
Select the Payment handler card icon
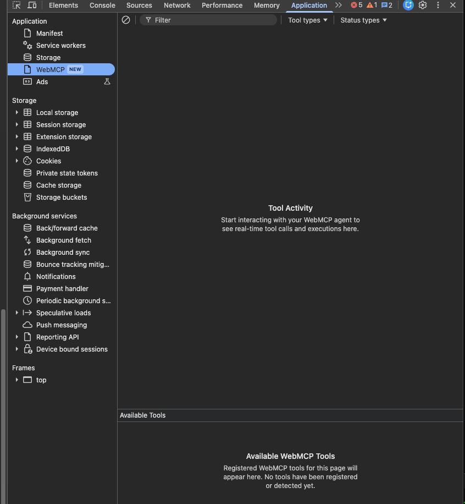(27, 289)
